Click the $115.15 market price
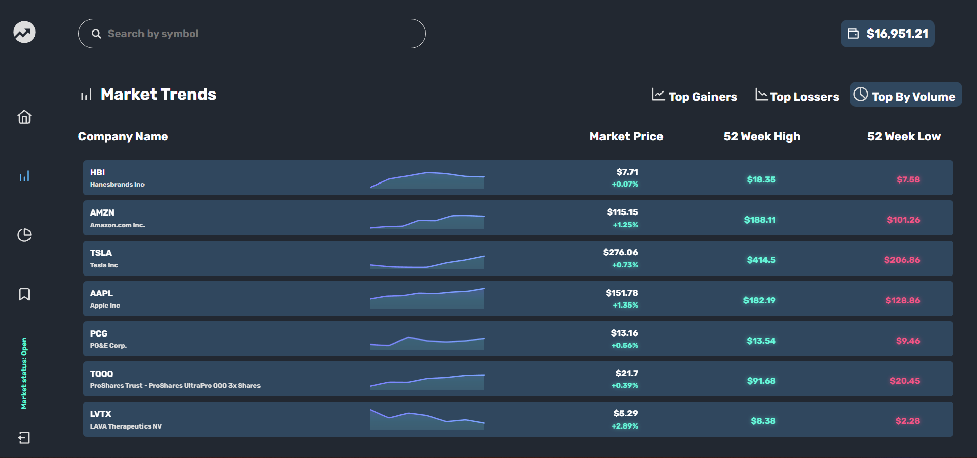The height and width of the screenshot is (458, 977). coord(622,212)
